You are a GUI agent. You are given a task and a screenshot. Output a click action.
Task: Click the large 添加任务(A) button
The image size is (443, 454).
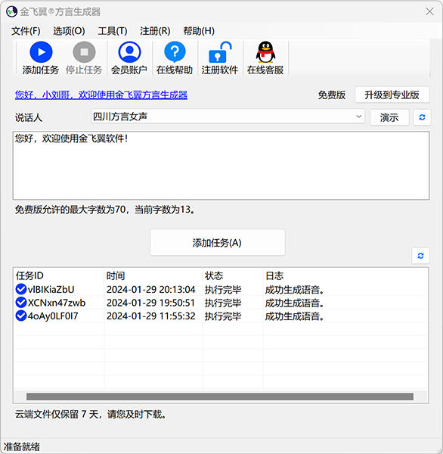(217, 243)
